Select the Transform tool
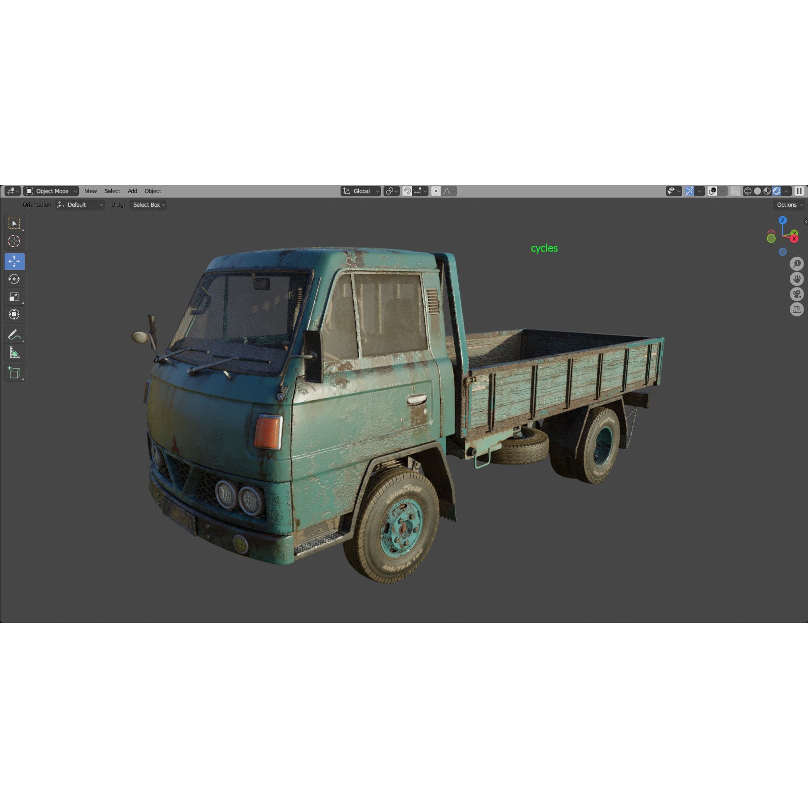The width and height of the screenshot is (808, 808). pos(14,314)
